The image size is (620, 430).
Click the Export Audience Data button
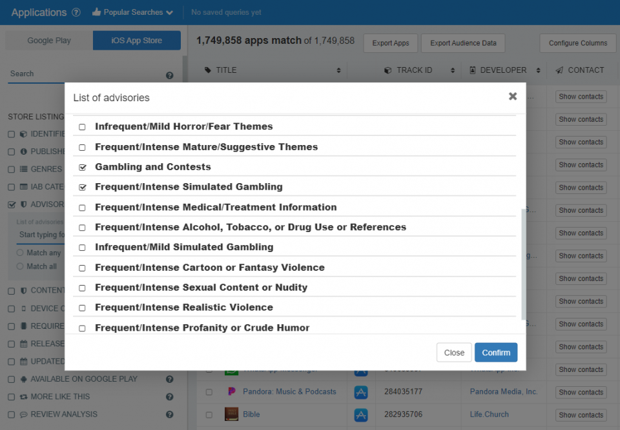pyautogui.click(x=463, y=43)
